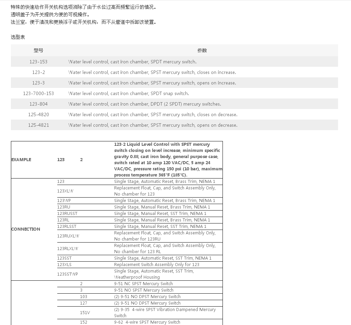Select code '123RLSST'
Screen dimensions: 351x325
[x=67, y=226]
